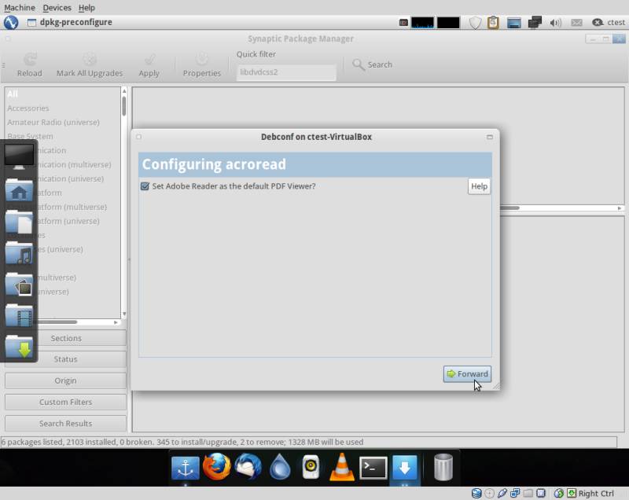
Task: Click the clipboard icon in top panel
Action: click(494, 23)
